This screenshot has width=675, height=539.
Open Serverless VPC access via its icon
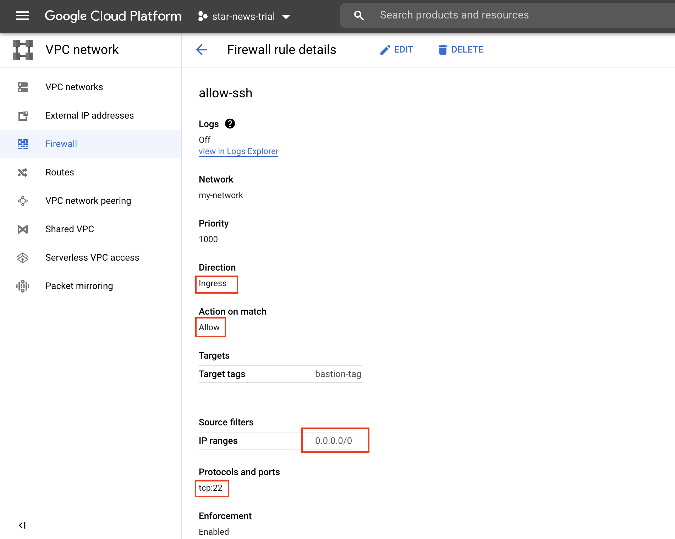click(22, 257)
